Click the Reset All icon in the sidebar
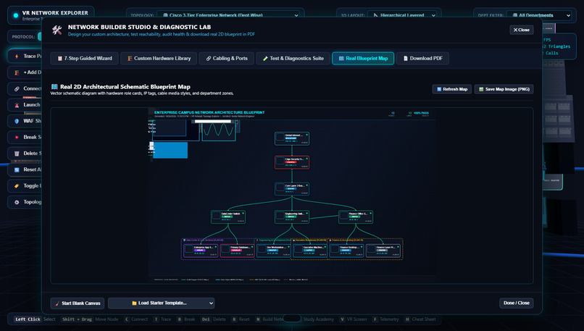This screenshot has height=331, width=584. (17, 169)
